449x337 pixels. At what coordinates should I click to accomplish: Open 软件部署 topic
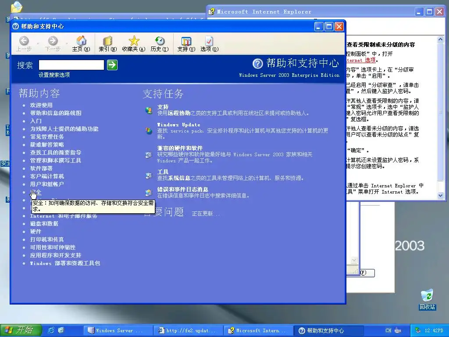click(41, 168)
